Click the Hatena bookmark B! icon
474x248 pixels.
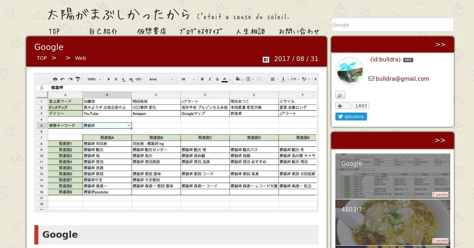pos(266,59)
